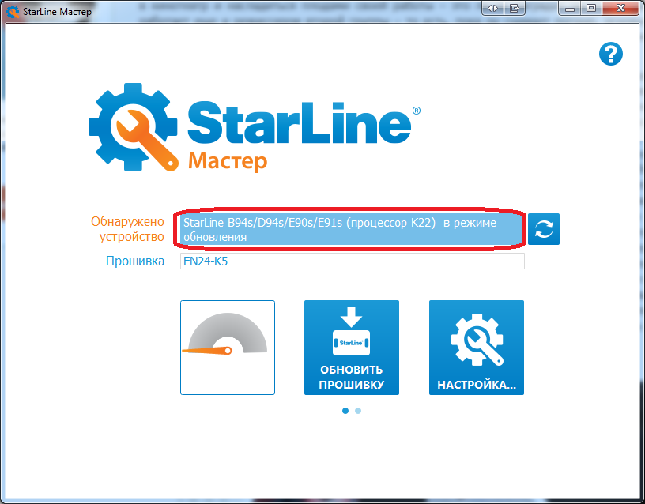Viewport: 645px width, 504px height.
Task: Refresh the detected device list
Action: click(x=543, y=229)
